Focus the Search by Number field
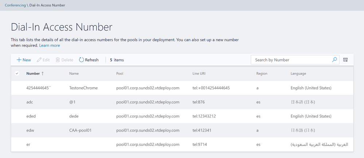Screen dimensions: 364x158 pyautogui.click(x=291, y=60)
